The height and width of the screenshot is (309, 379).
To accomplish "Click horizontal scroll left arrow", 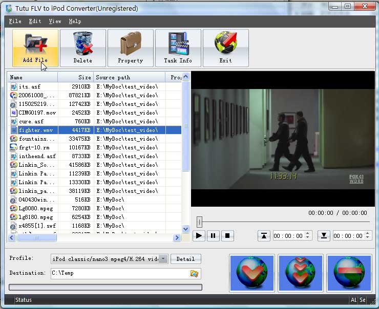I will pyautogui.click(x=12, y=237).
